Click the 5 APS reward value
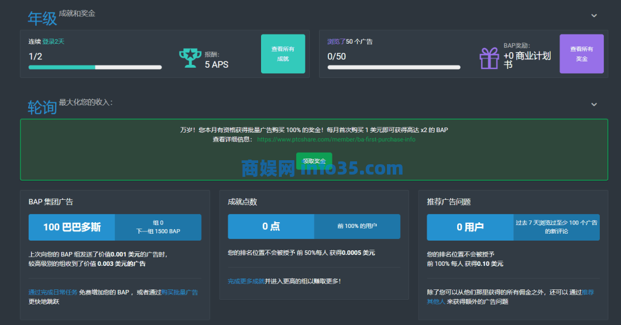The height and width of the screenshot is (325, 621). [217, 64]
